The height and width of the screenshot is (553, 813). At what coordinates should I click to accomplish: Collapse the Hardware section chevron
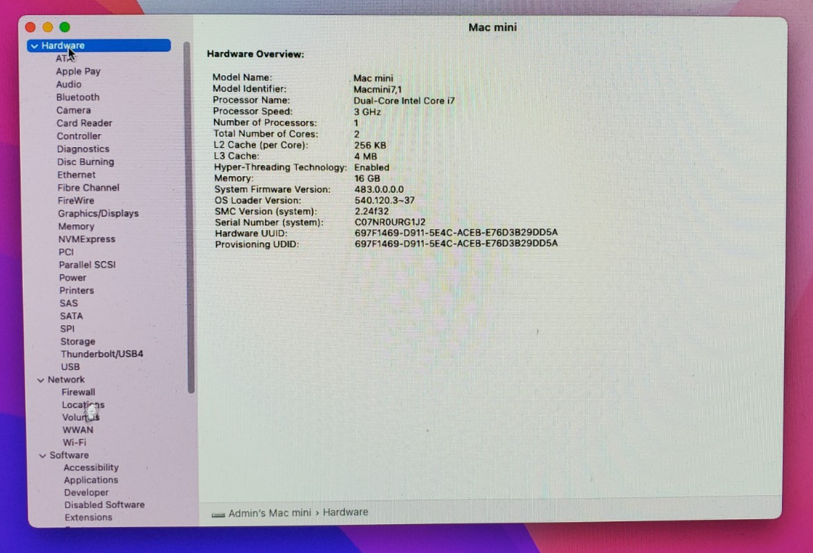[x=35, y=46]
